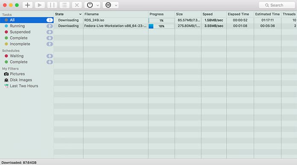The height and width of the screenshot is (165, 297).
Task: Sort by Speed column header
Action: 214,14
